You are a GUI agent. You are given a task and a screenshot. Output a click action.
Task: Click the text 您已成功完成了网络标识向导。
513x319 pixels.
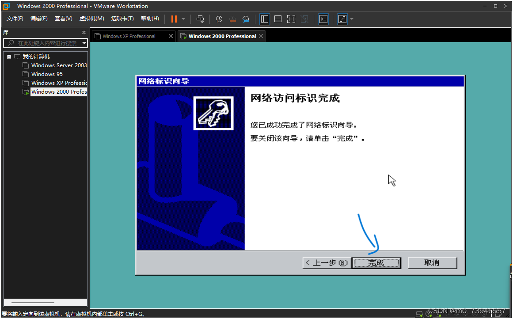304,125
